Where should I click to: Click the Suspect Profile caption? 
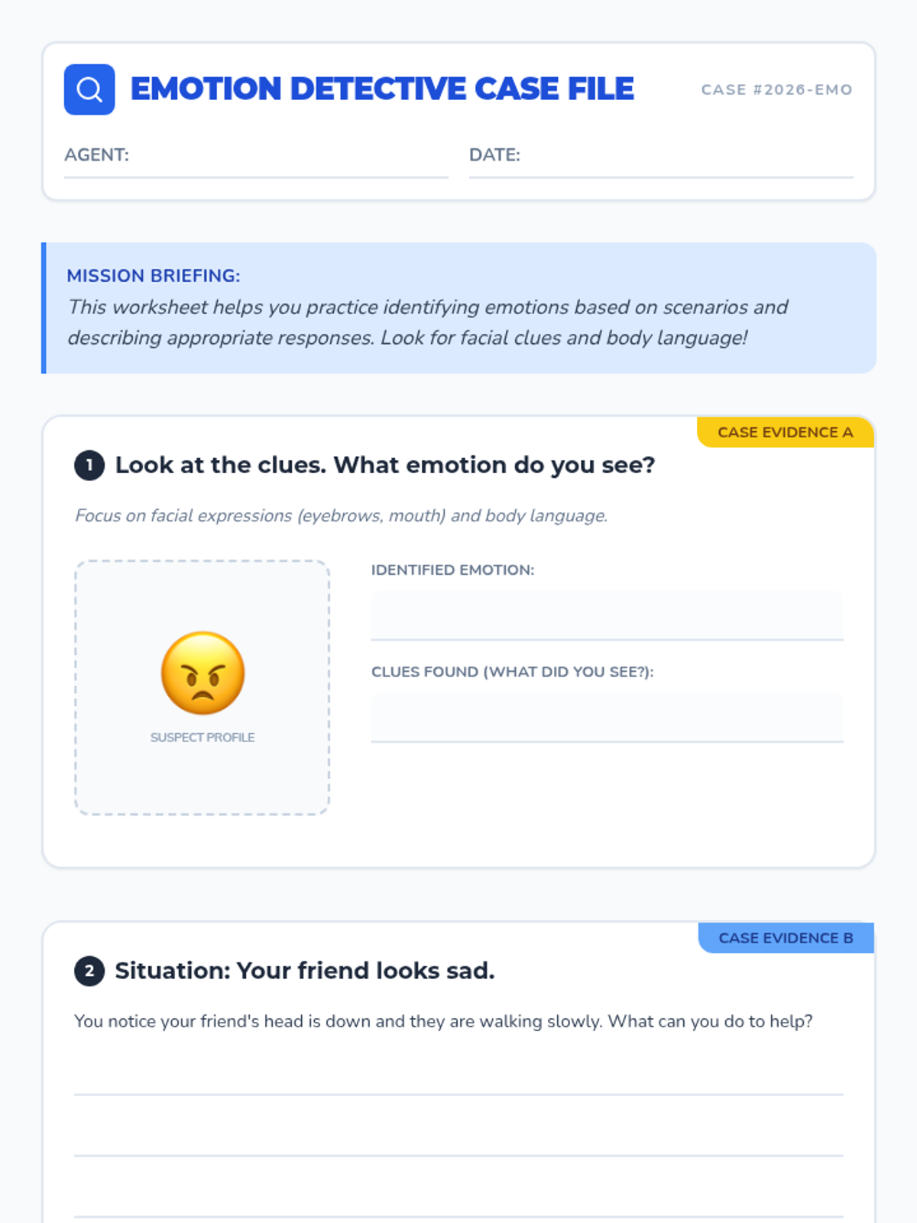(203, 738)
